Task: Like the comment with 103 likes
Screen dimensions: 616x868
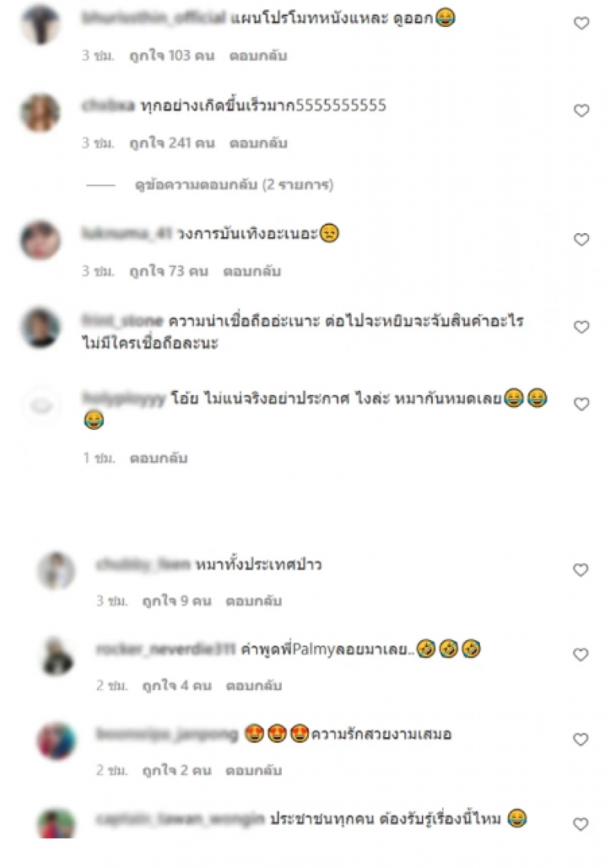Action: click(581, 23)
